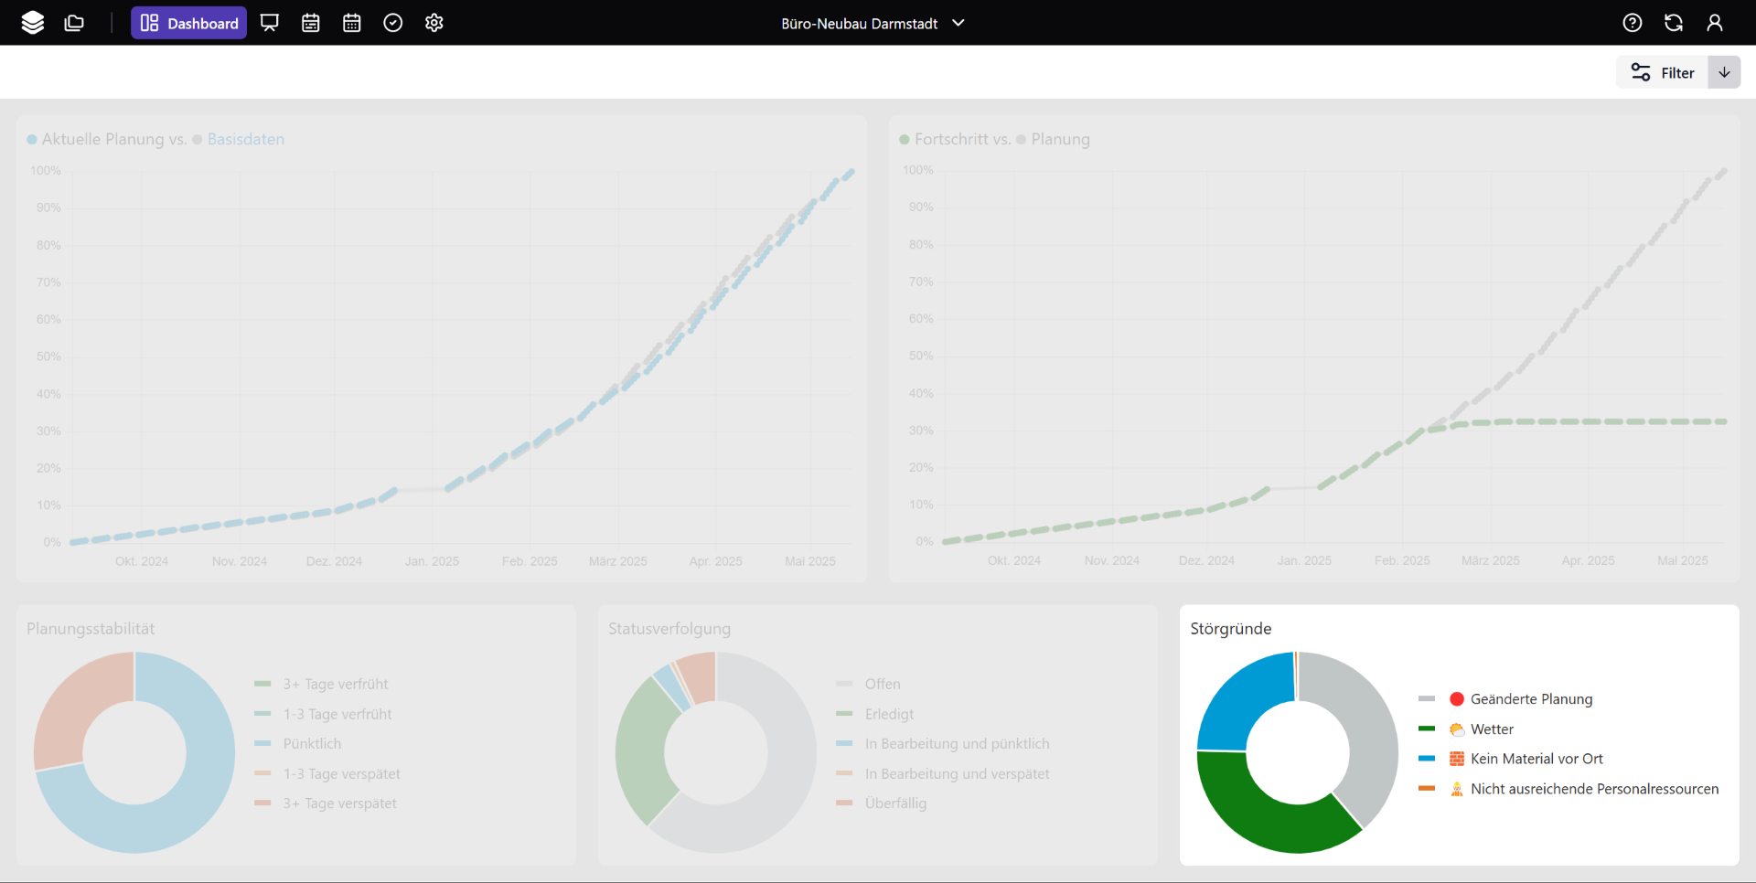Open the projects folder icon

(x=74, y=23)
